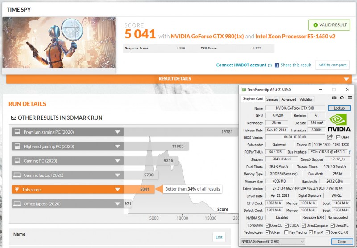
Task: Click the Bus Interface question mark icon
Action: 349,152
